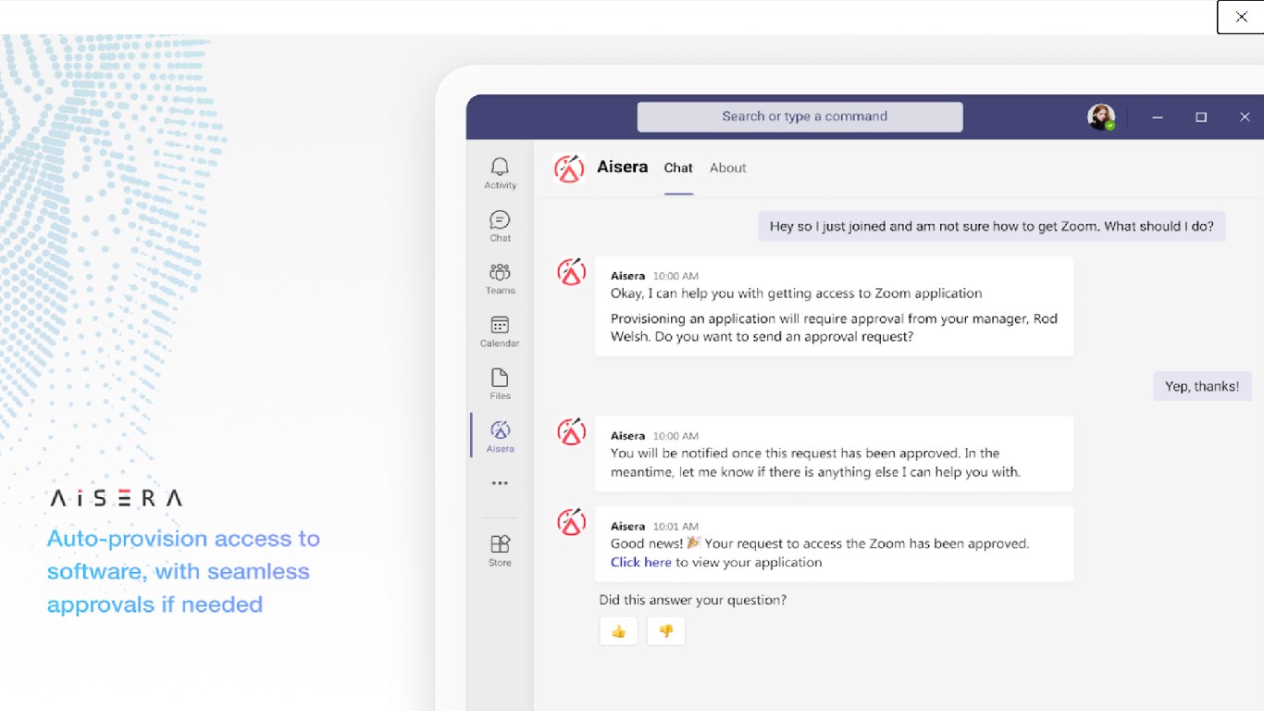Click the 10:01 AM timestamp
Image resolution: width=1264 pixels, height=711 pixels.
675,527
